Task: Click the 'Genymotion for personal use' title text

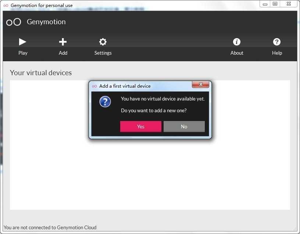Action: [42, 6]
